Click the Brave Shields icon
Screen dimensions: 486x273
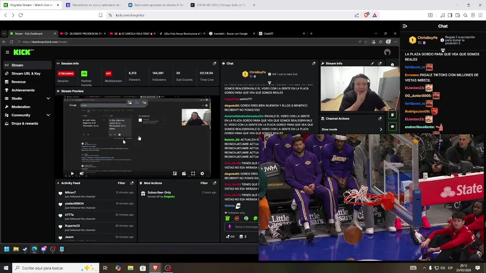pyautogui.click(x=366, y=15)
